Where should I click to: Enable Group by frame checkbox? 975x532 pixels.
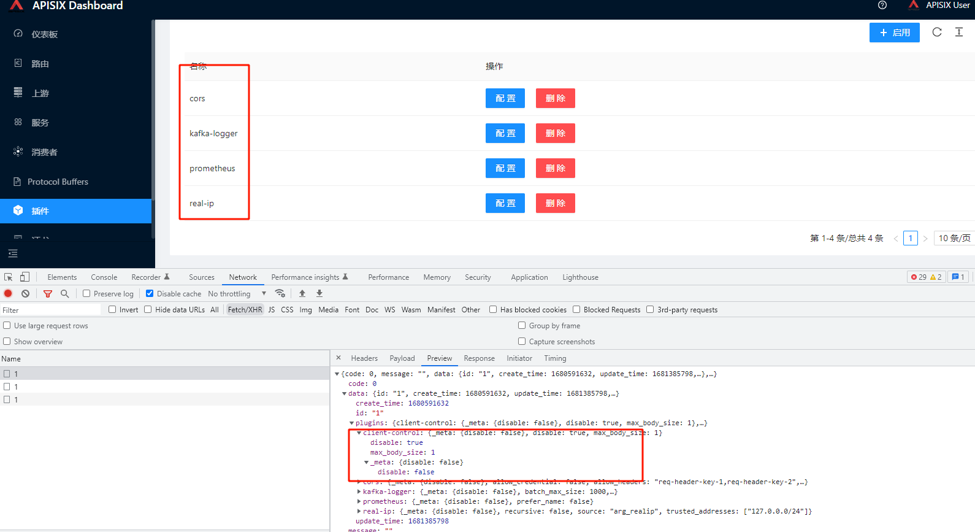[522, 325]
